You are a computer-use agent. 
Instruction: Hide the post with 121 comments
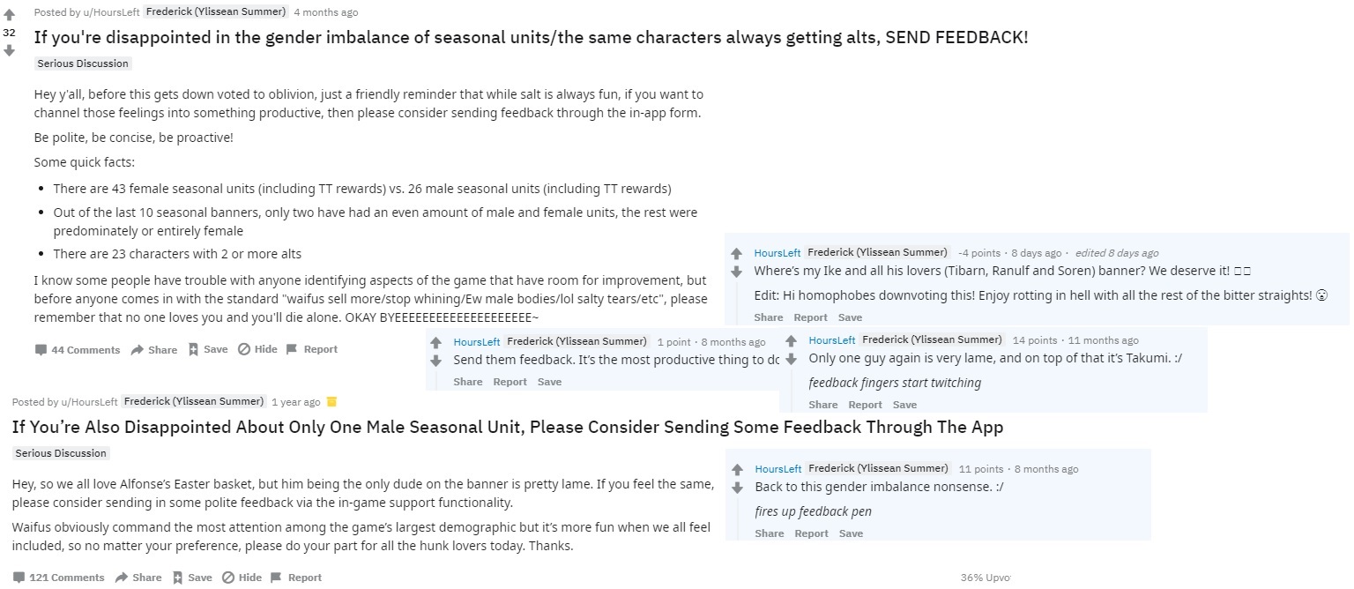[x=242, y=578]
